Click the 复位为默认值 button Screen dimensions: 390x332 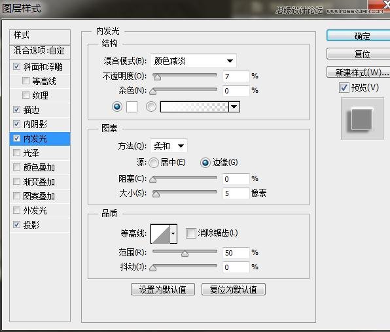point(234,290)
